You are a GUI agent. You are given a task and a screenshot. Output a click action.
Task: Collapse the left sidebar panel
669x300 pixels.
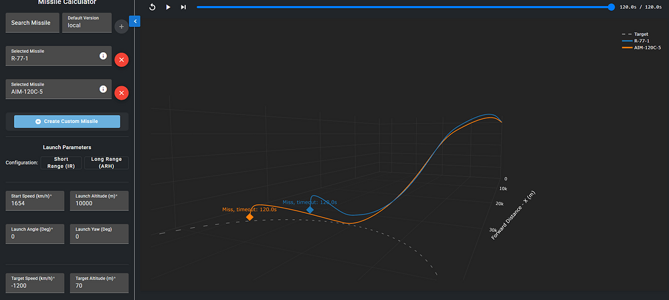[x=134, y=21]
